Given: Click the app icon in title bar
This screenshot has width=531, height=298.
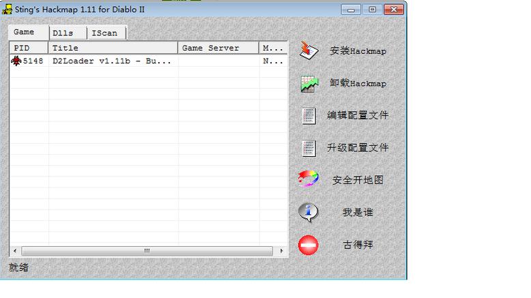Looking at the screenshot, I should tap(7, 10).
